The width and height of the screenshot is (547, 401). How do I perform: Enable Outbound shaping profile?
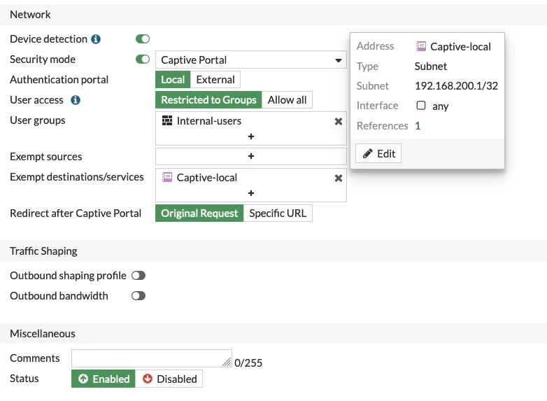pos(138,275)
